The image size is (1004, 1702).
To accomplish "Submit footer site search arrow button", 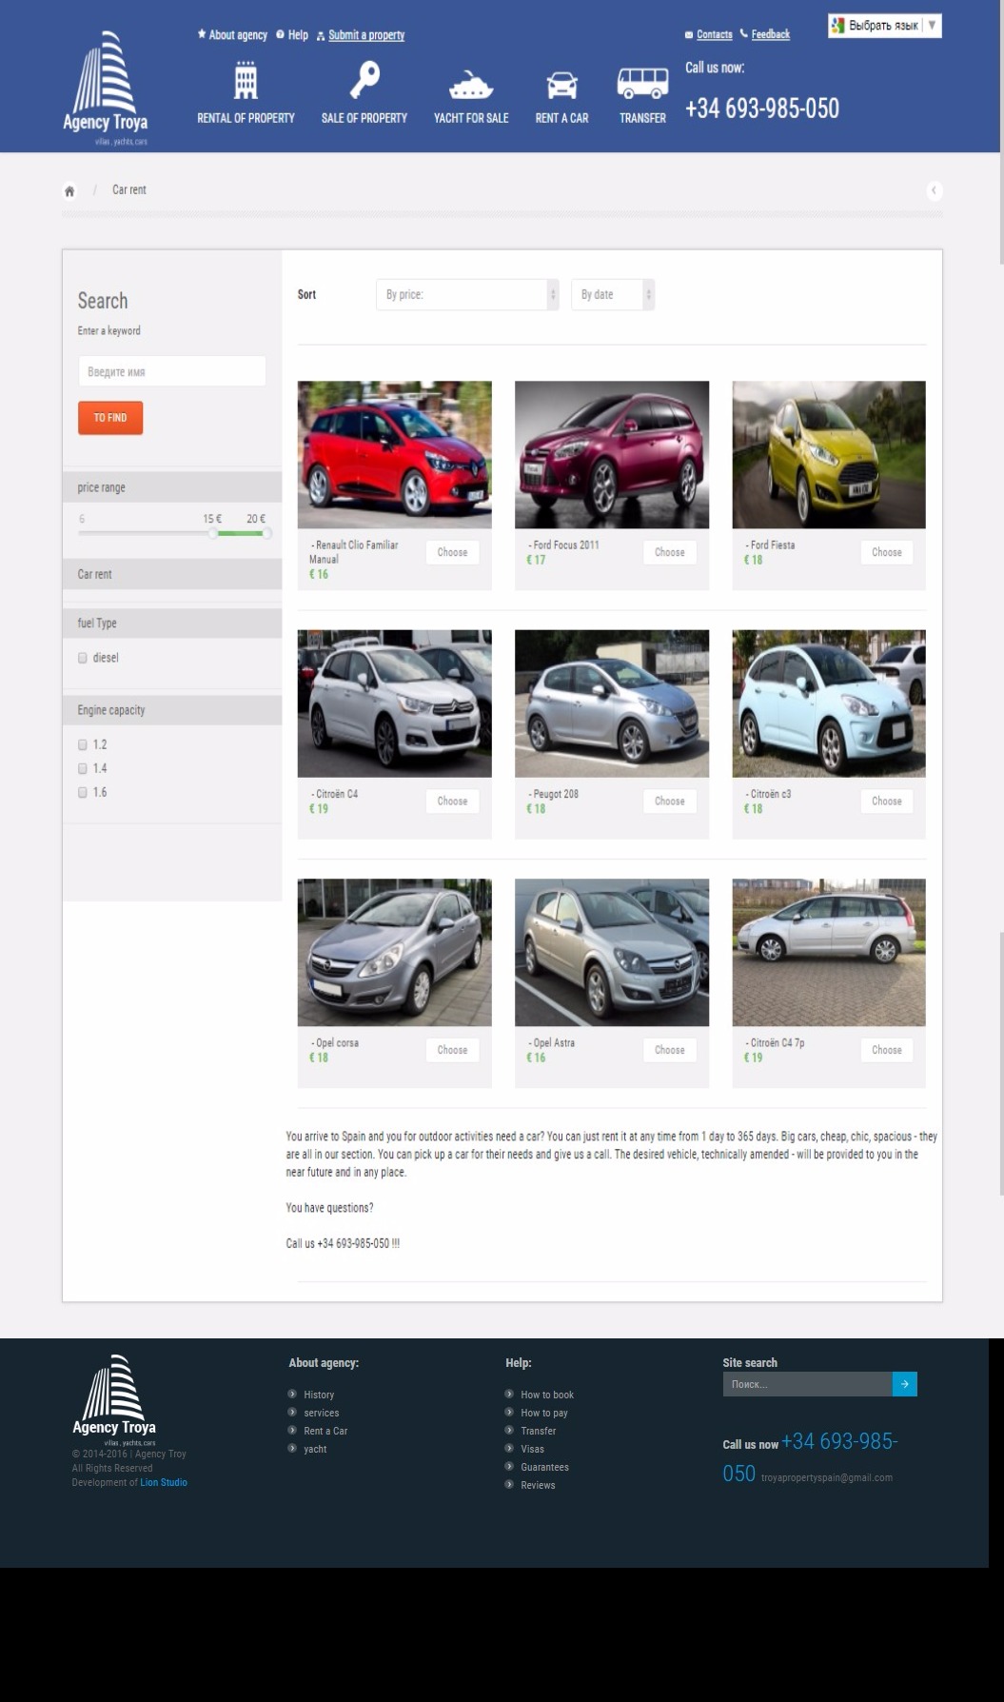I will pyautogui.click(x=904, y=1384).
